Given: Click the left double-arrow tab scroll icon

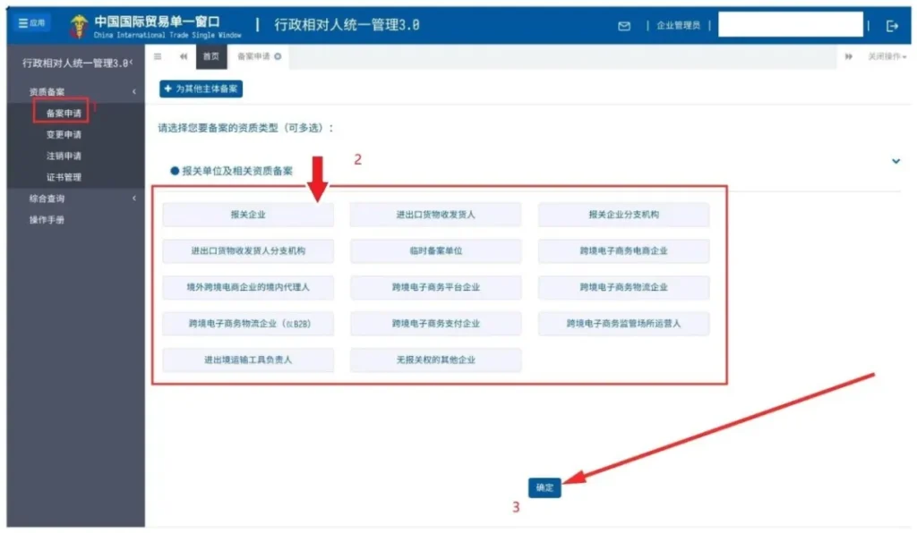Looking at the screenshot, I should point(184,56).
